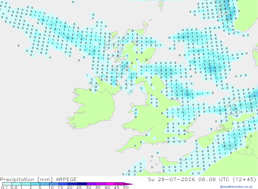Click the 'Precipitation' title word
Screen dimensions: 258x189
(17, 179)
